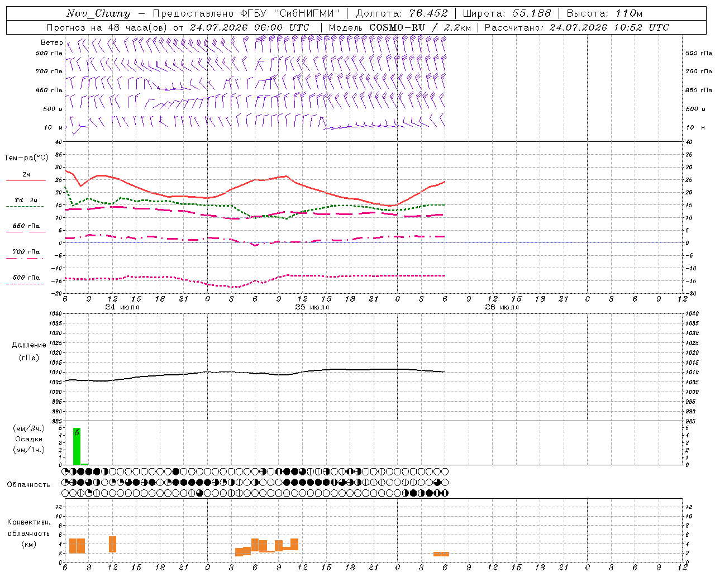Click the 500 гПа dotted legend entry

click(x=26, y=280)
